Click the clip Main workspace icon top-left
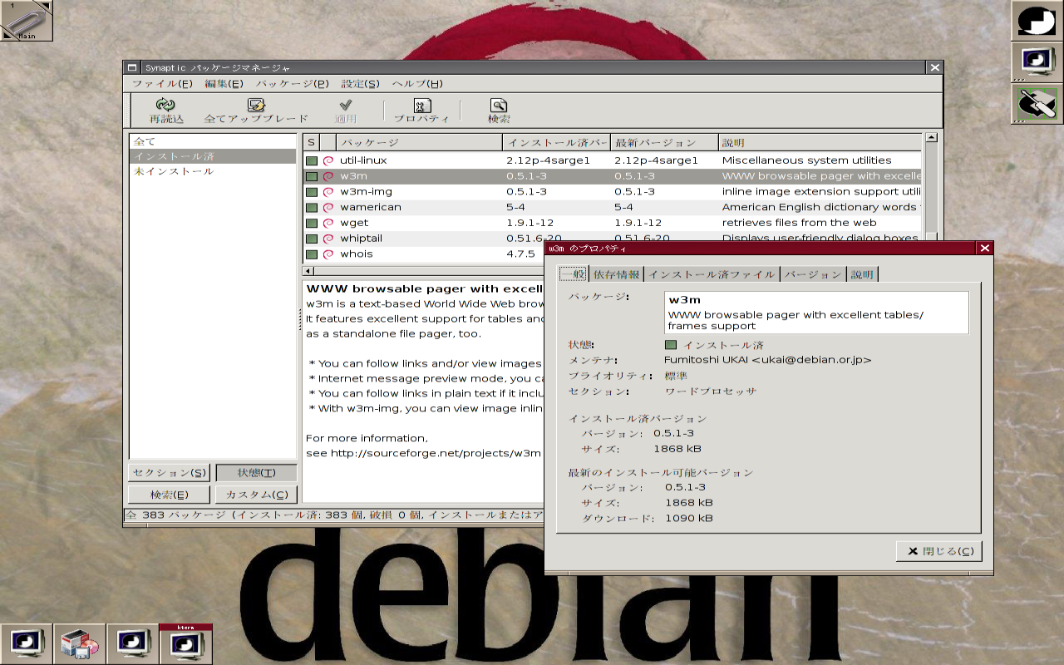This screenshot has height=665, width=1064. tap(27, 21)
